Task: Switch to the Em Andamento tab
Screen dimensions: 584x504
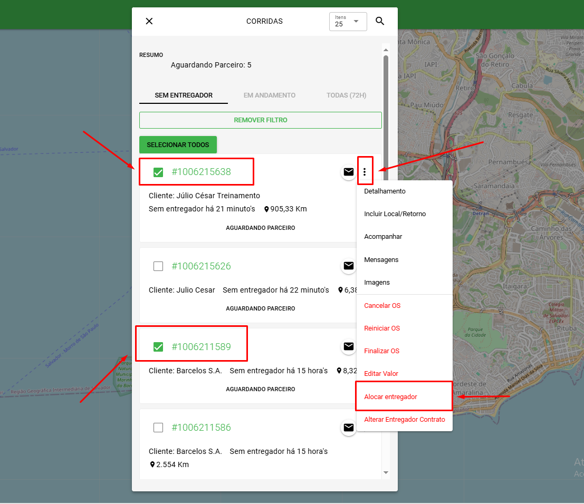Action: [270, 95]
